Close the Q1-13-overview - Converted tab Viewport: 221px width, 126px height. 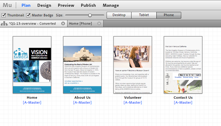click(x=63, y=24)
